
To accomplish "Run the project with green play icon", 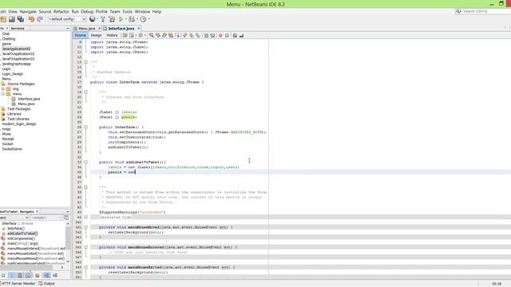I will (x=121, y=19).
